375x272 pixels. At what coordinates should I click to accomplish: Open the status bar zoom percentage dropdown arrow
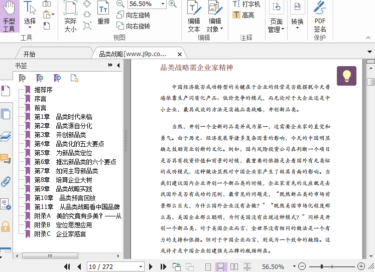pyautogui.click(x=294, y=266)
